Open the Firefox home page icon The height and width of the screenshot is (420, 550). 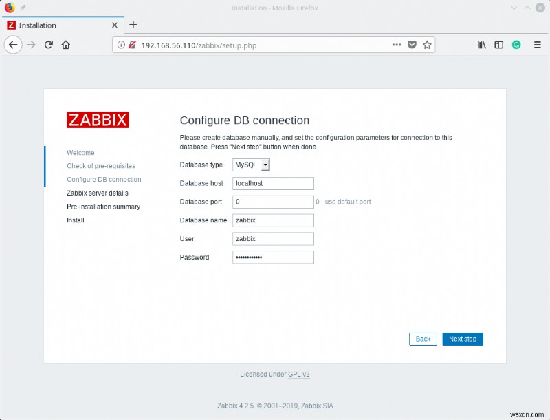tap(65, 45)
